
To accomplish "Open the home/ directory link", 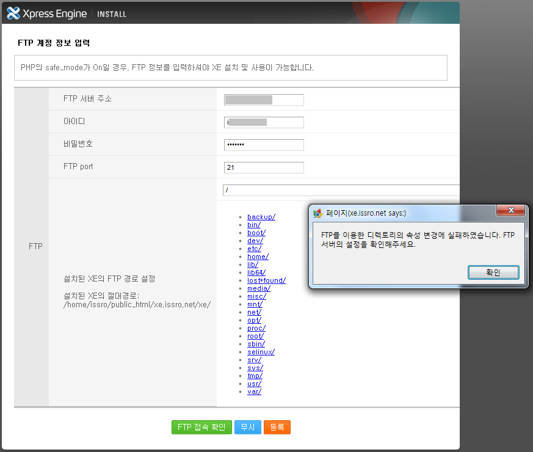I will [257, 257].
